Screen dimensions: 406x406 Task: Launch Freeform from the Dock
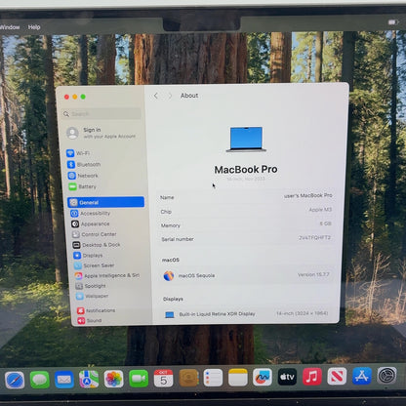coord(263,377)
